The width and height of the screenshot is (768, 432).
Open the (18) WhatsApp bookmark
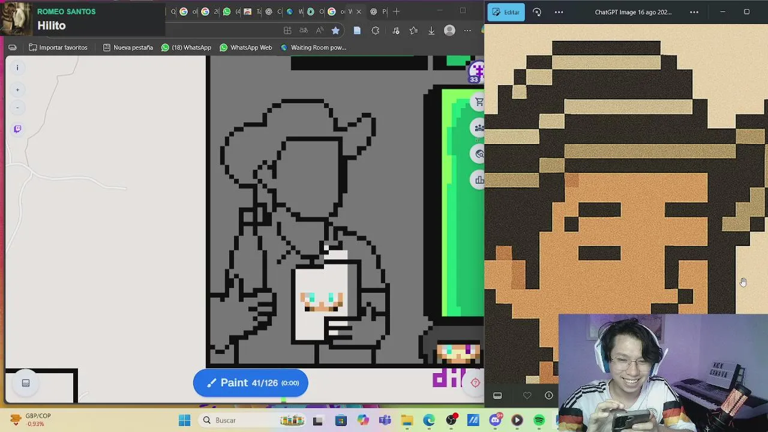186,47
